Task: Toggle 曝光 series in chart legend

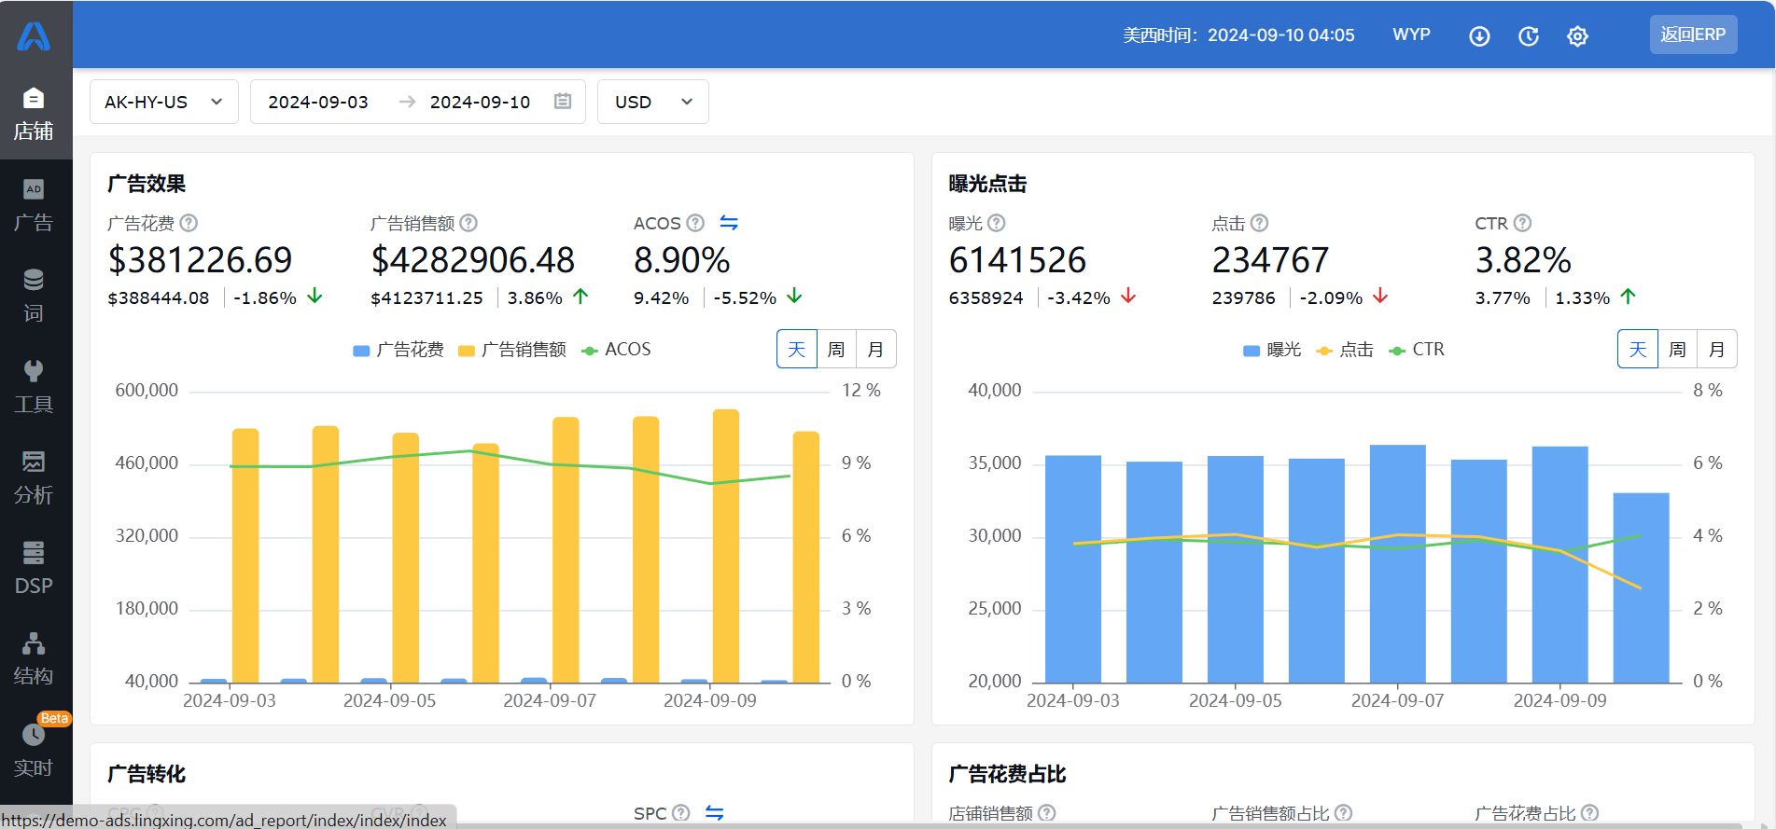Action: (x=1272, y=350)
